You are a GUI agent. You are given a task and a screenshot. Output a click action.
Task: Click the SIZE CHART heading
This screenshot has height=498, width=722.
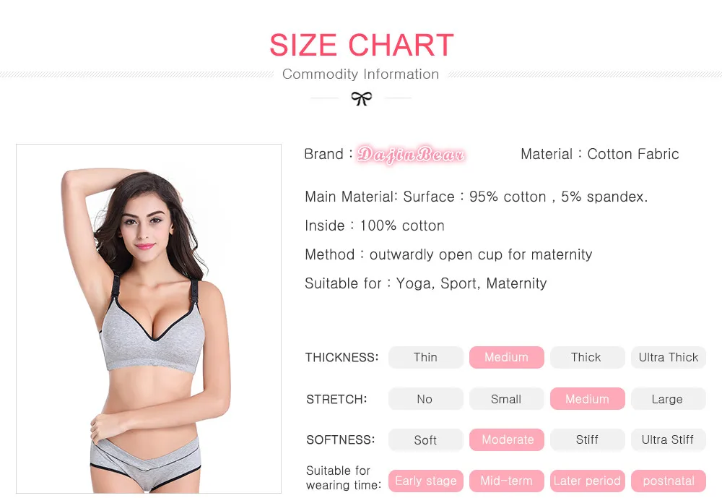pos(362,46)
